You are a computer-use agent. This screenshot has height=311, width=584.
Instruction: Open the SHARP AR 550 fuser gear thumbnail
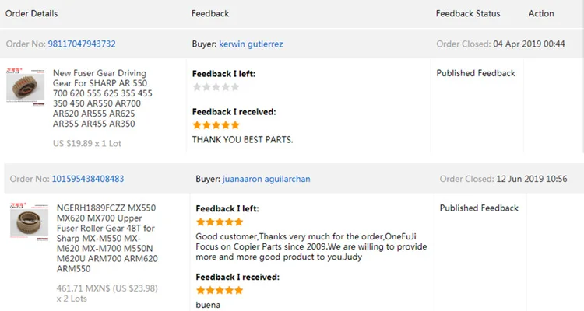pyautogui.click(x=26, y=85)
